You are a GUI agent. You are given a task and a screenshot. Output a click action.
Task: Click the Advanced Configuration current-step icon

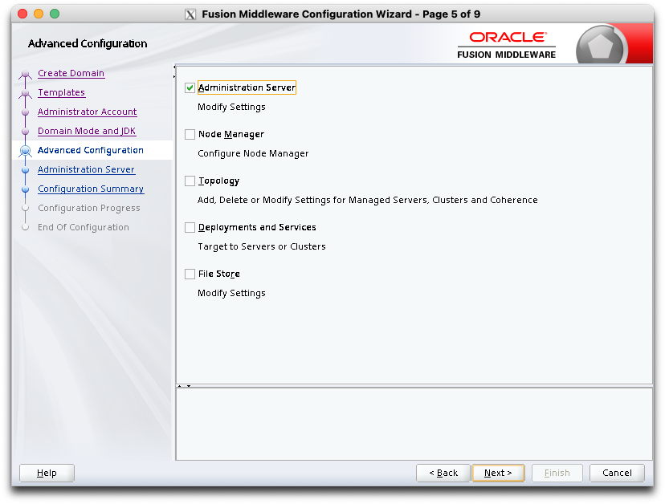point(26,151)
